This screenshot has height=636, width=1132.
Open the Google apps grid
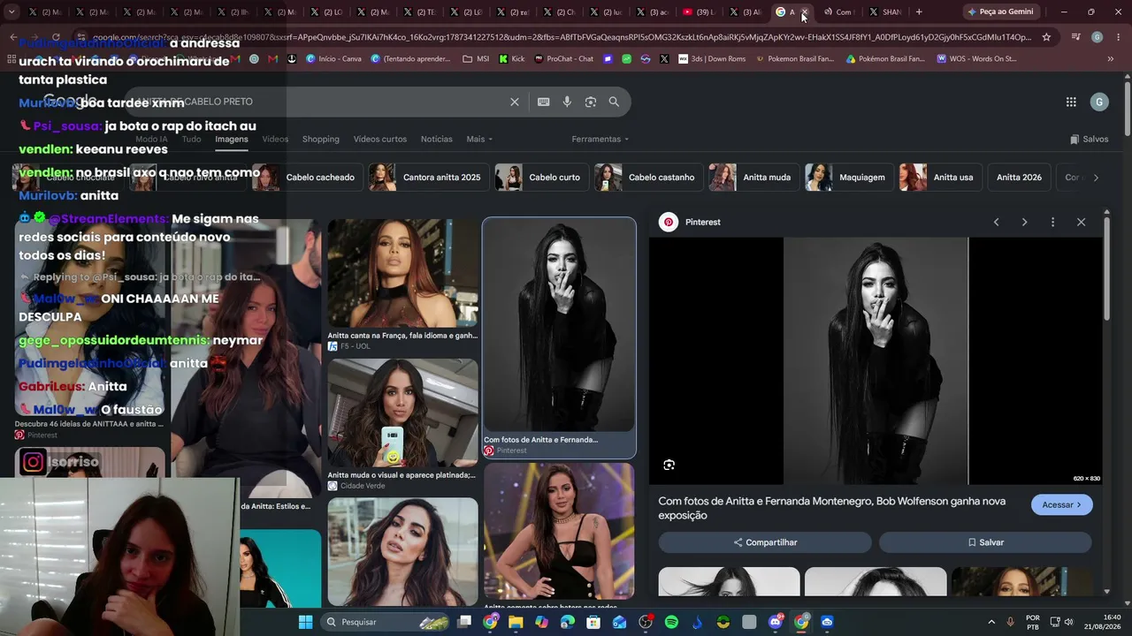(x=1071, y=102)
